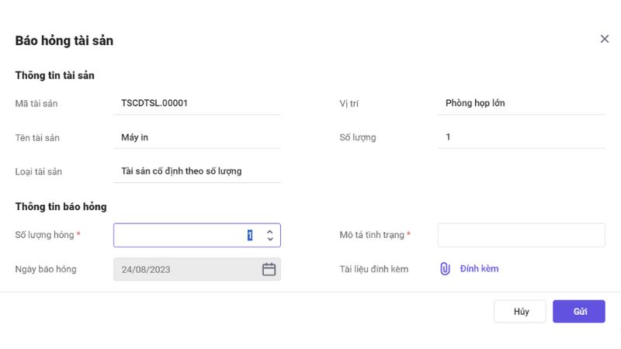The image size is (621, 349).
Task: Click the Số lượng hỏng required label
Action: coord(47,235)
